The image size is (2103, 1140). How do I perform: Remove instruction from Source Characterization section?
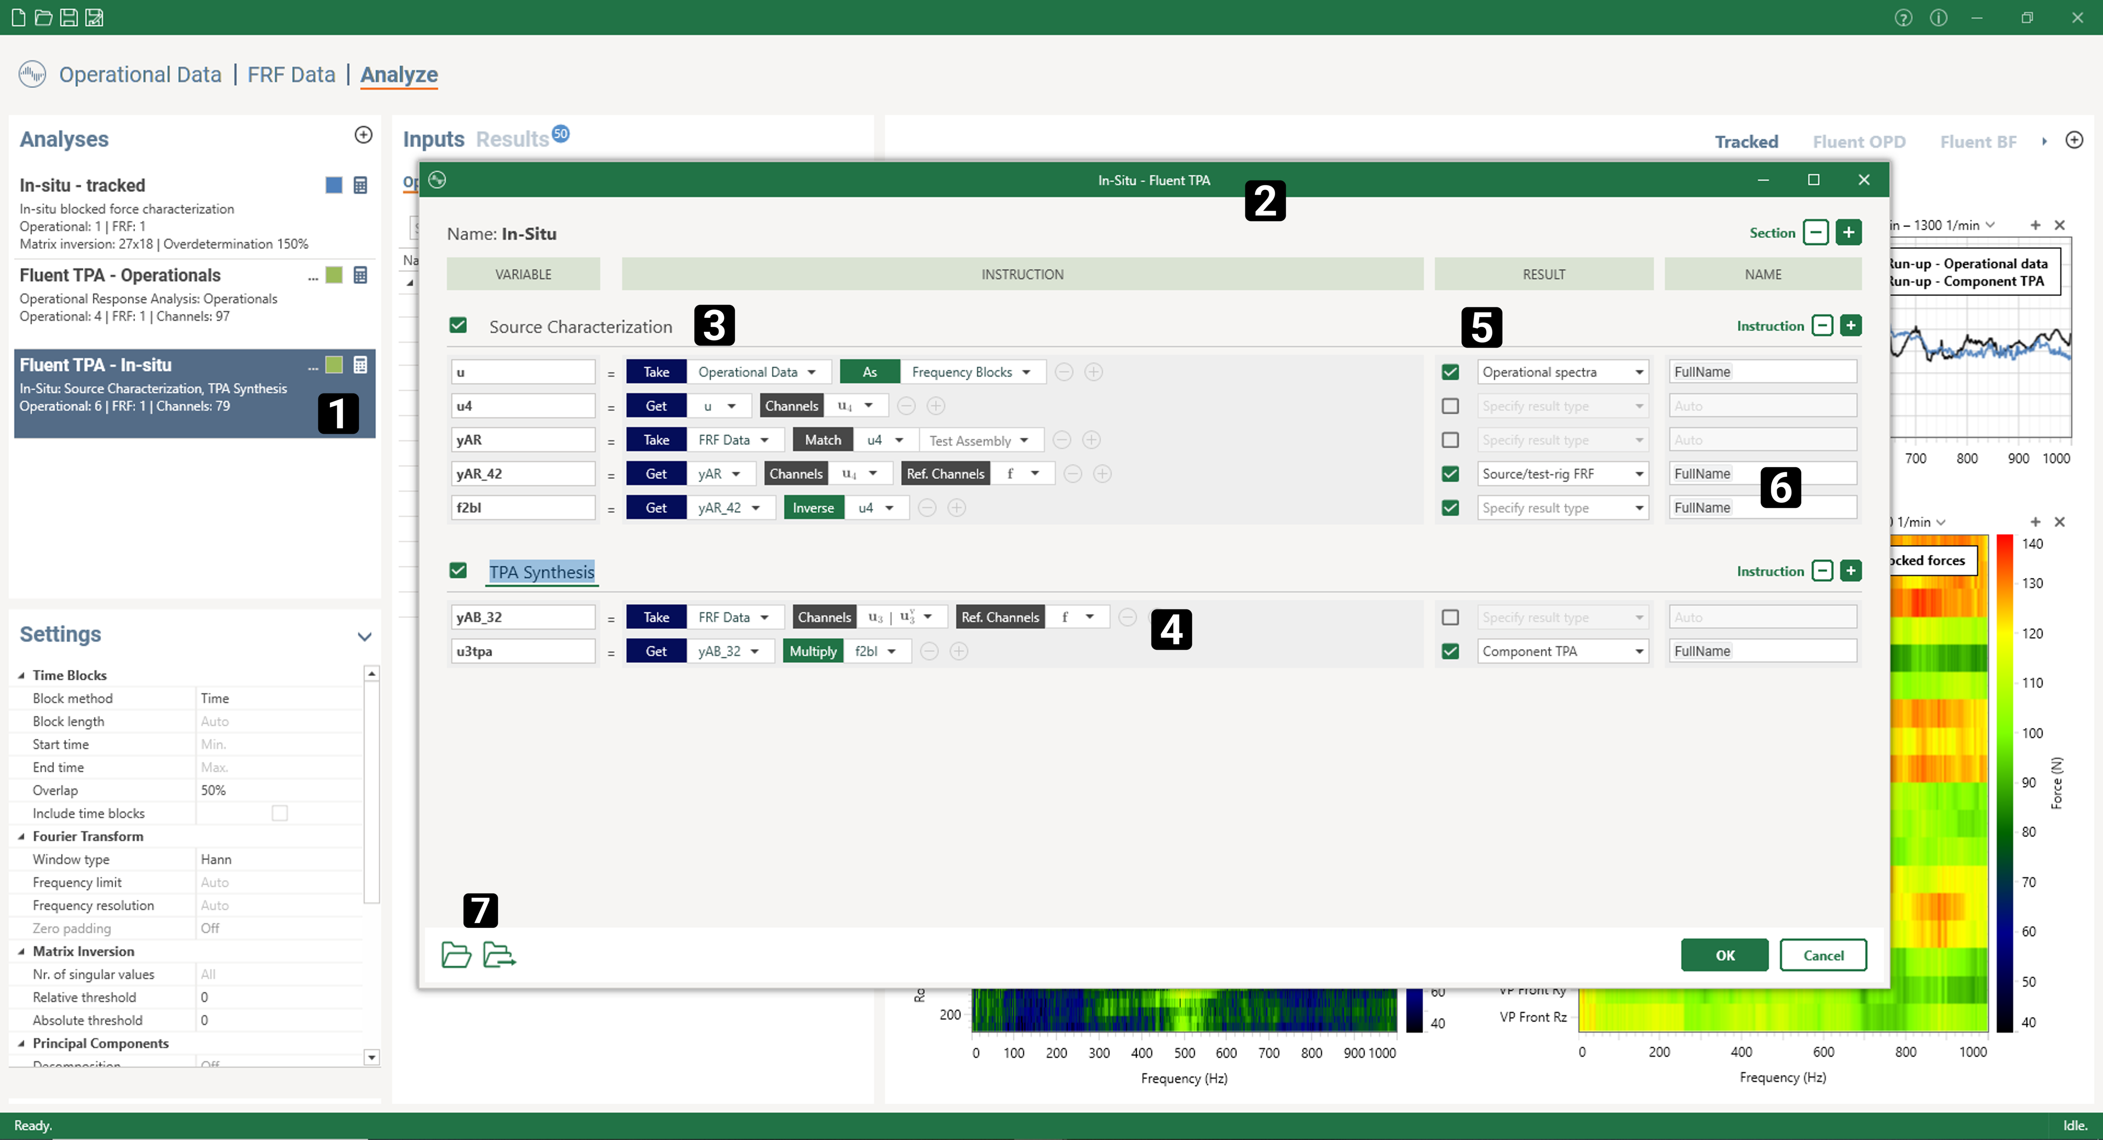pyautogui.click(x=1822, y=326)
